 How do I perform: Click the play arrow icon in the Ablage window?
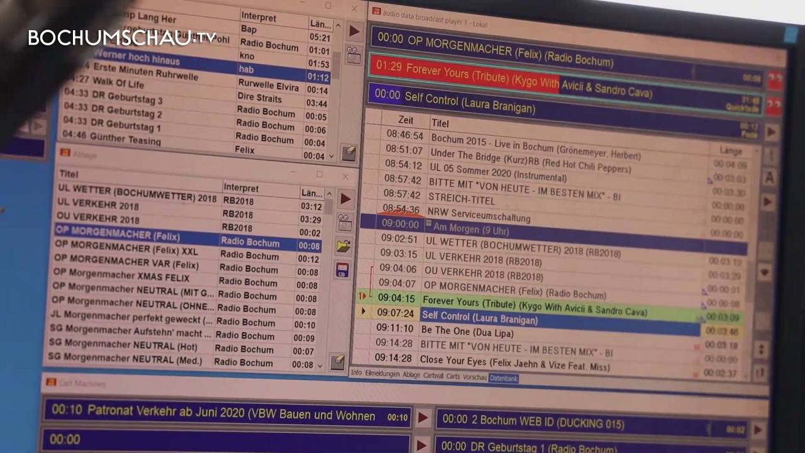coord(345,199)
